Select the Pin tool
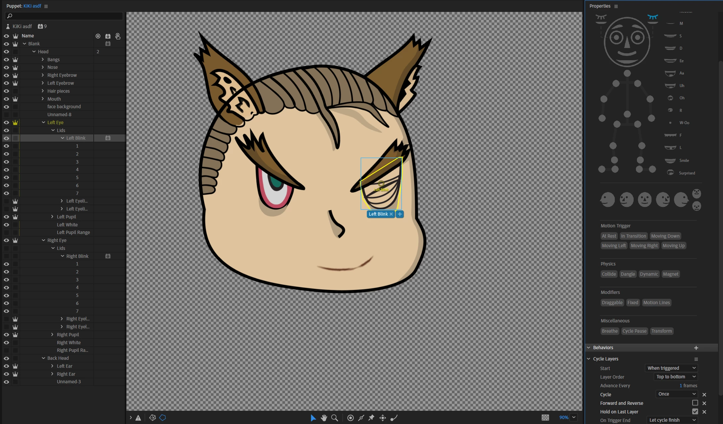This screenshot has height=424, width=723. [371, 418]
